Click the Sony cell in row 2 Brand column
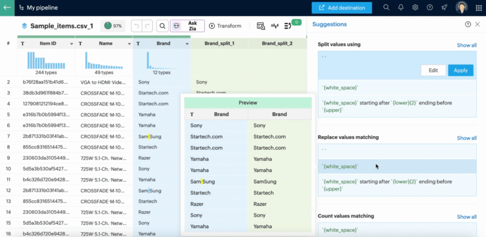 162,82
